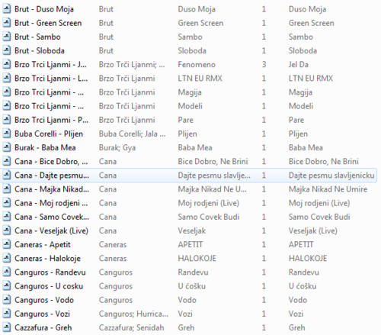Click the Cazzafura; Senidah artist cell
Image resolution: width=381 pixels, height=335 pixels.
pyautogui.click(x=132, y=327)
